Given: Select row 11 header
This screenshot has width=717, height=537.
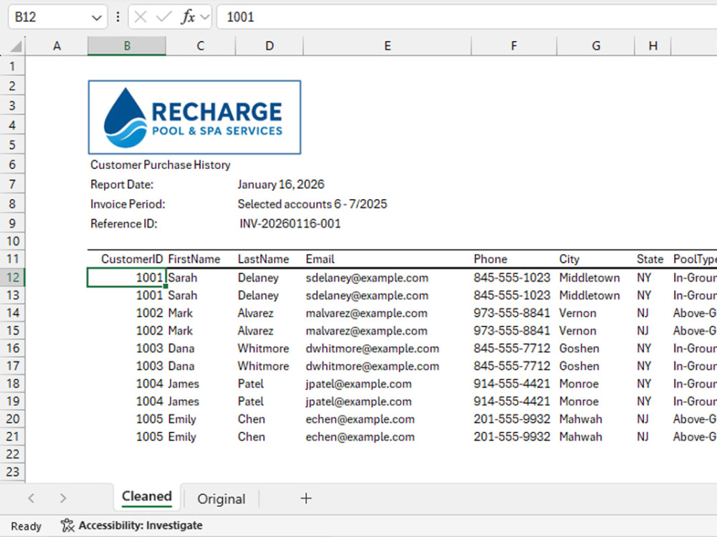Looking at the screenshot, I should 12,259.
